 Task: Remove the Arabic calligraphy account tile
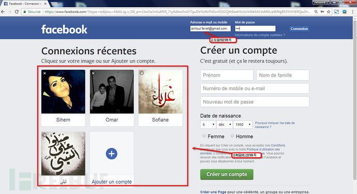click(x=44, y=135)
